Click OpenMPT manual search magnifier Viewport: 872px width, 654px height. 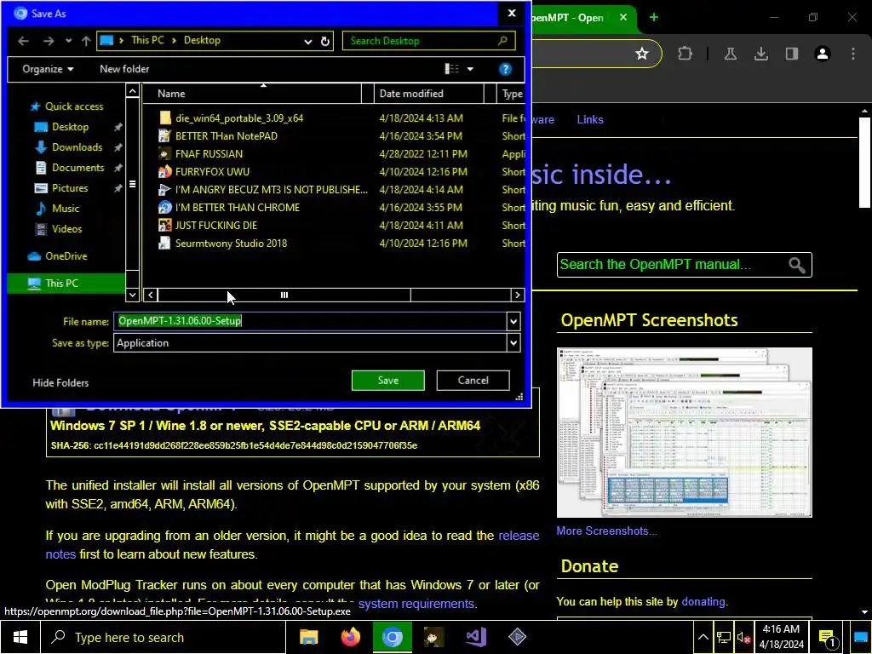[797, 265]
